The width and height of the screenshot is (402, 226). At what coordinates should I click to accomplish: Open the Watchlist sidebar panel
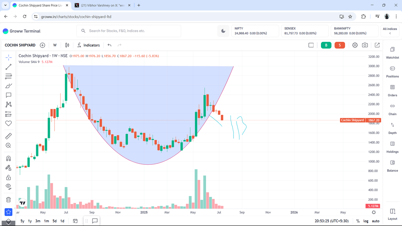(x=392, y=53)
